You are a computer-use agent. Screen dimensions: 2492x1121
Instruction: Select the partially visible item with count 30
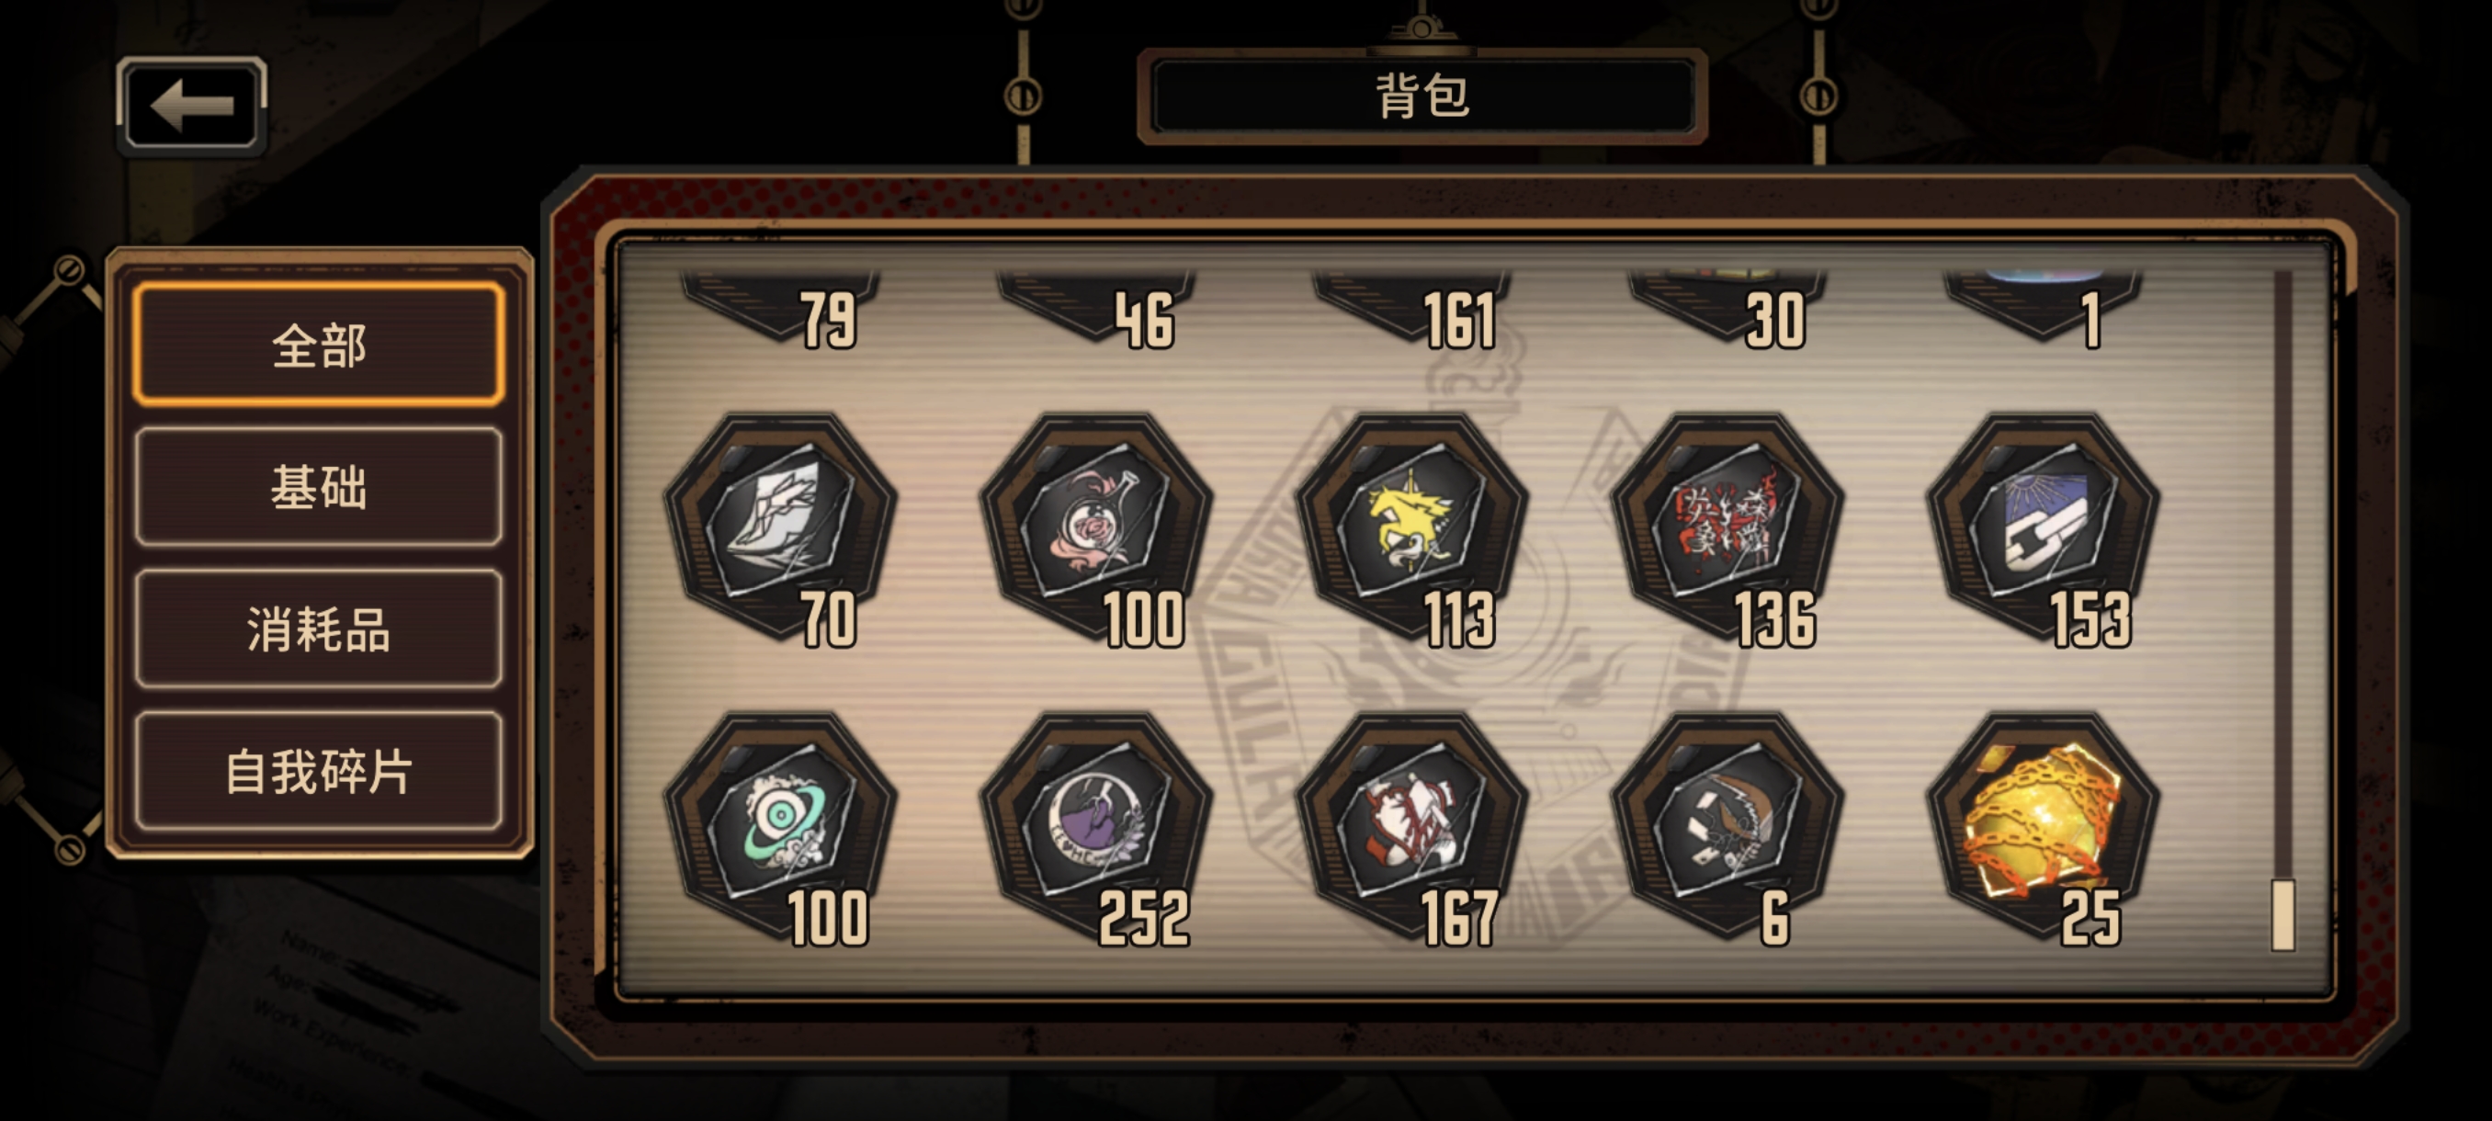click(1727, 308)
